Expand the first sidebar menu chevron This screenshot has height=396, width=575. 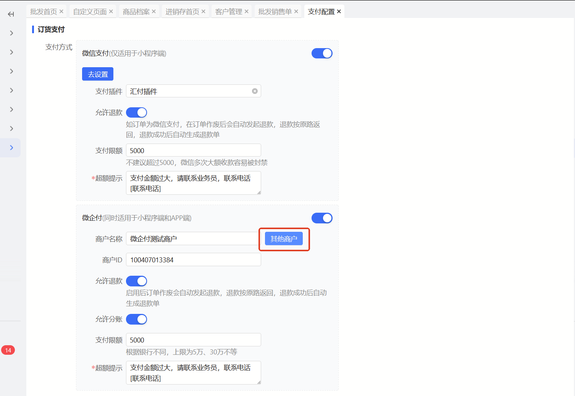tap(11, 33)
